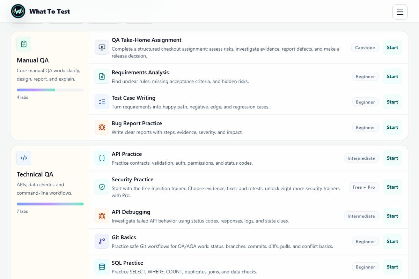This screenshot has height=279, width=419.
Task: Start the Requirements Analysis lab
Action: pos(392,76)
